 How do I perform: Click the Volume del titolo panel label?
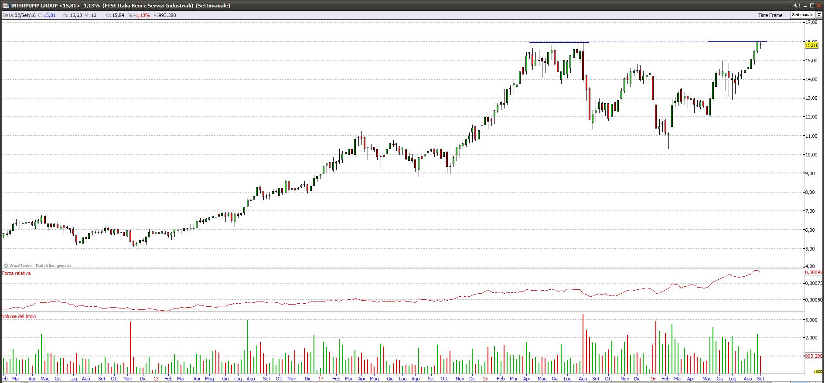[19, 316]
